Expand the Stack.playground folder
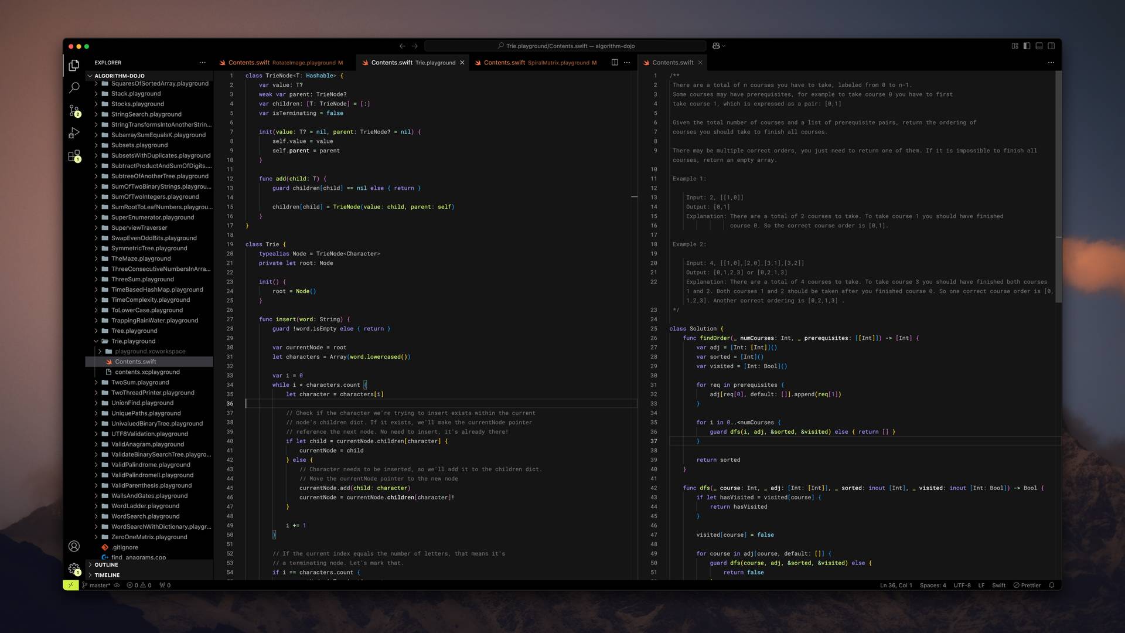This screenshot has height=633, width=1125. click(95, 93)
